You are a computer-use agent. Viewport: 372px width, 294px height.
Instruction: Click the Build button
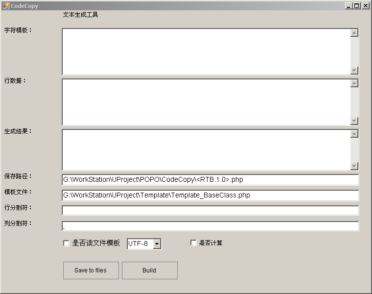pyautogui.click(x=149, y=270)
